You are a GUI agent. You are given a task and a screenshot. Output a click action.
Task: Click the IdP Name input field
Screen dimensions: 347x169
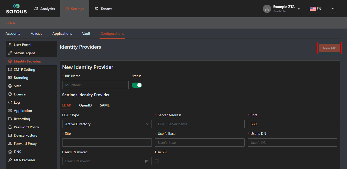point(95,85)
